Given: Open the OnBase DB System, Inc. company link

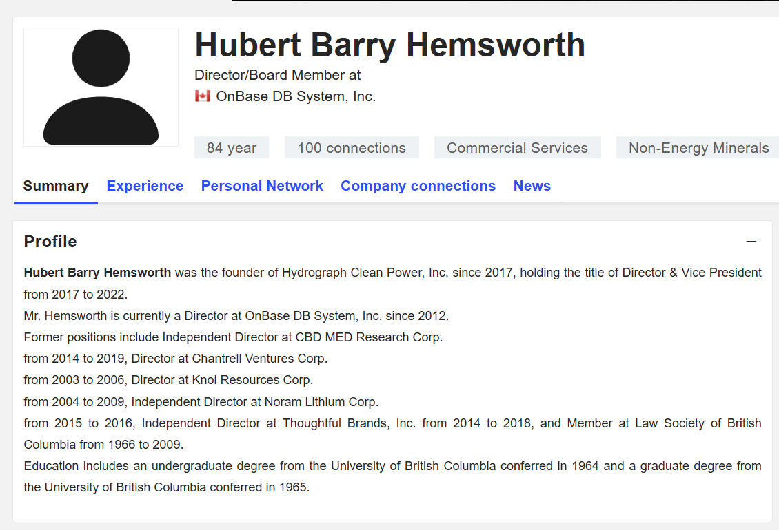Looking at the screenshot, I should point(296,96).
